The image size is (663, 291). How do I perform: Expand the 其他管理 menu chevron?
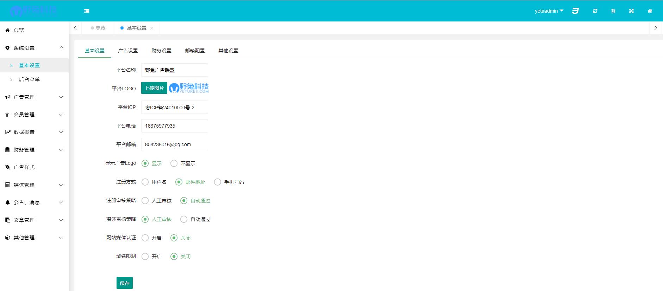point(61,238)
